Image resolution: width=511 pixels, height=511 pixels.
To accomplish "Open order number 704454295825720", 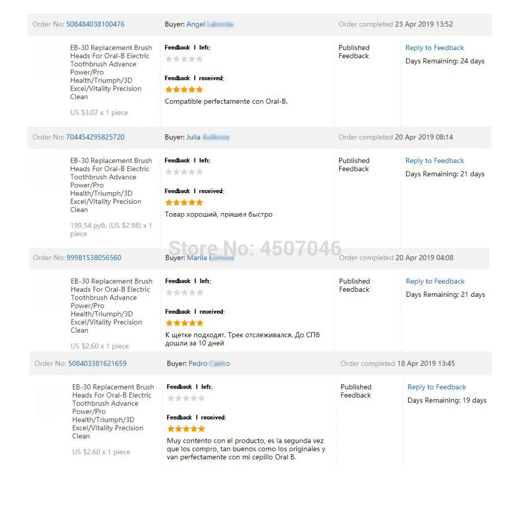I will 95,137.
